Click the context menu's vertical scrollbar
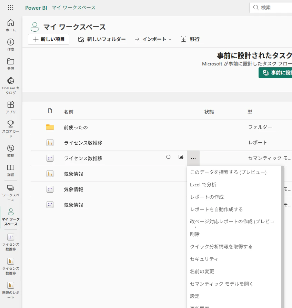The width and height of the screenshot is (292, 308). tap(282, 237)
